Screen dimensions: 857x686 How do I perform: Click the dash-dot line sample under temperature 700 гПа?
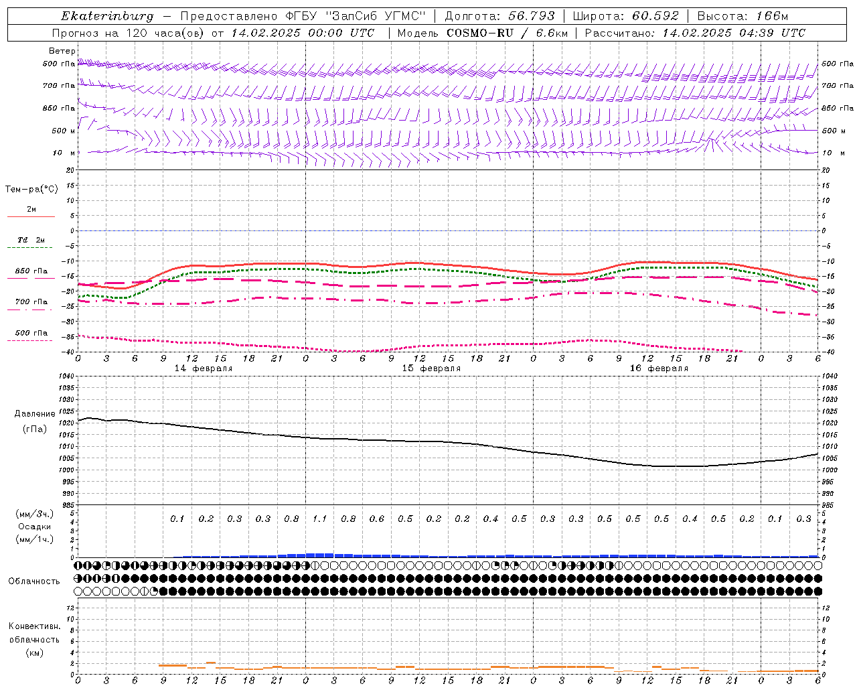[29, 310]
